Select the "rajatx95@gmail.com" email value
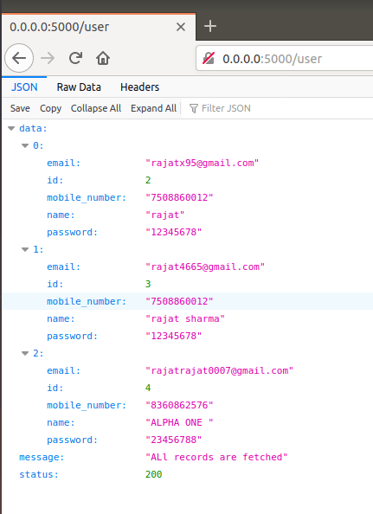Screen dimensions: 373x514 click(203, 163)
